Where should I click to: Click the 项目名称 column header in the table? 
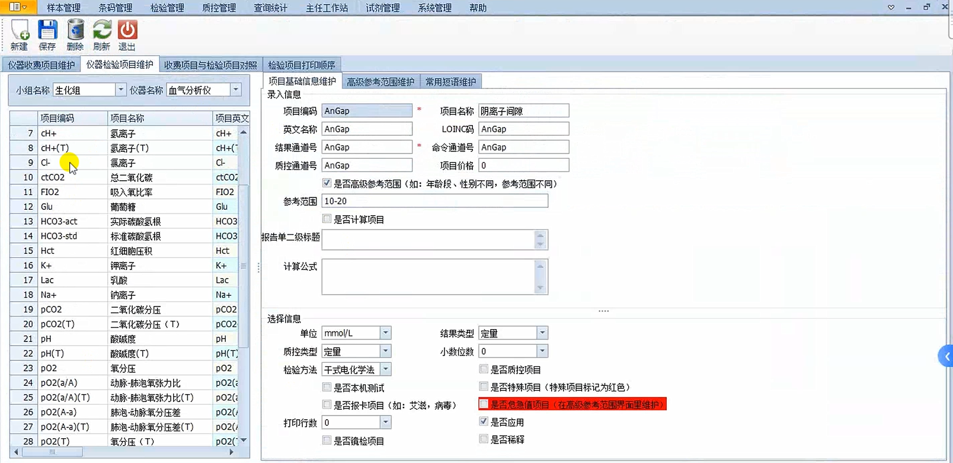click(x=160, y=118)
